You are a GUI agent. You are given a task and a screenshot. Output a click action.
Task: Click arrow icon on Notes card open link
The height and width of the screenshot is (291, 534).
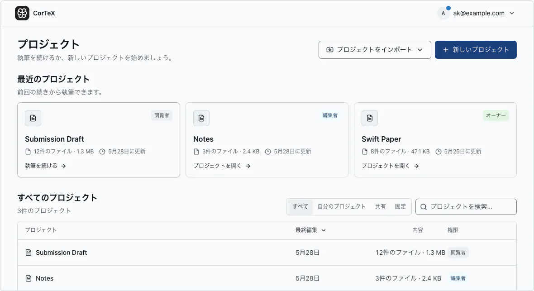click(248, 166)
